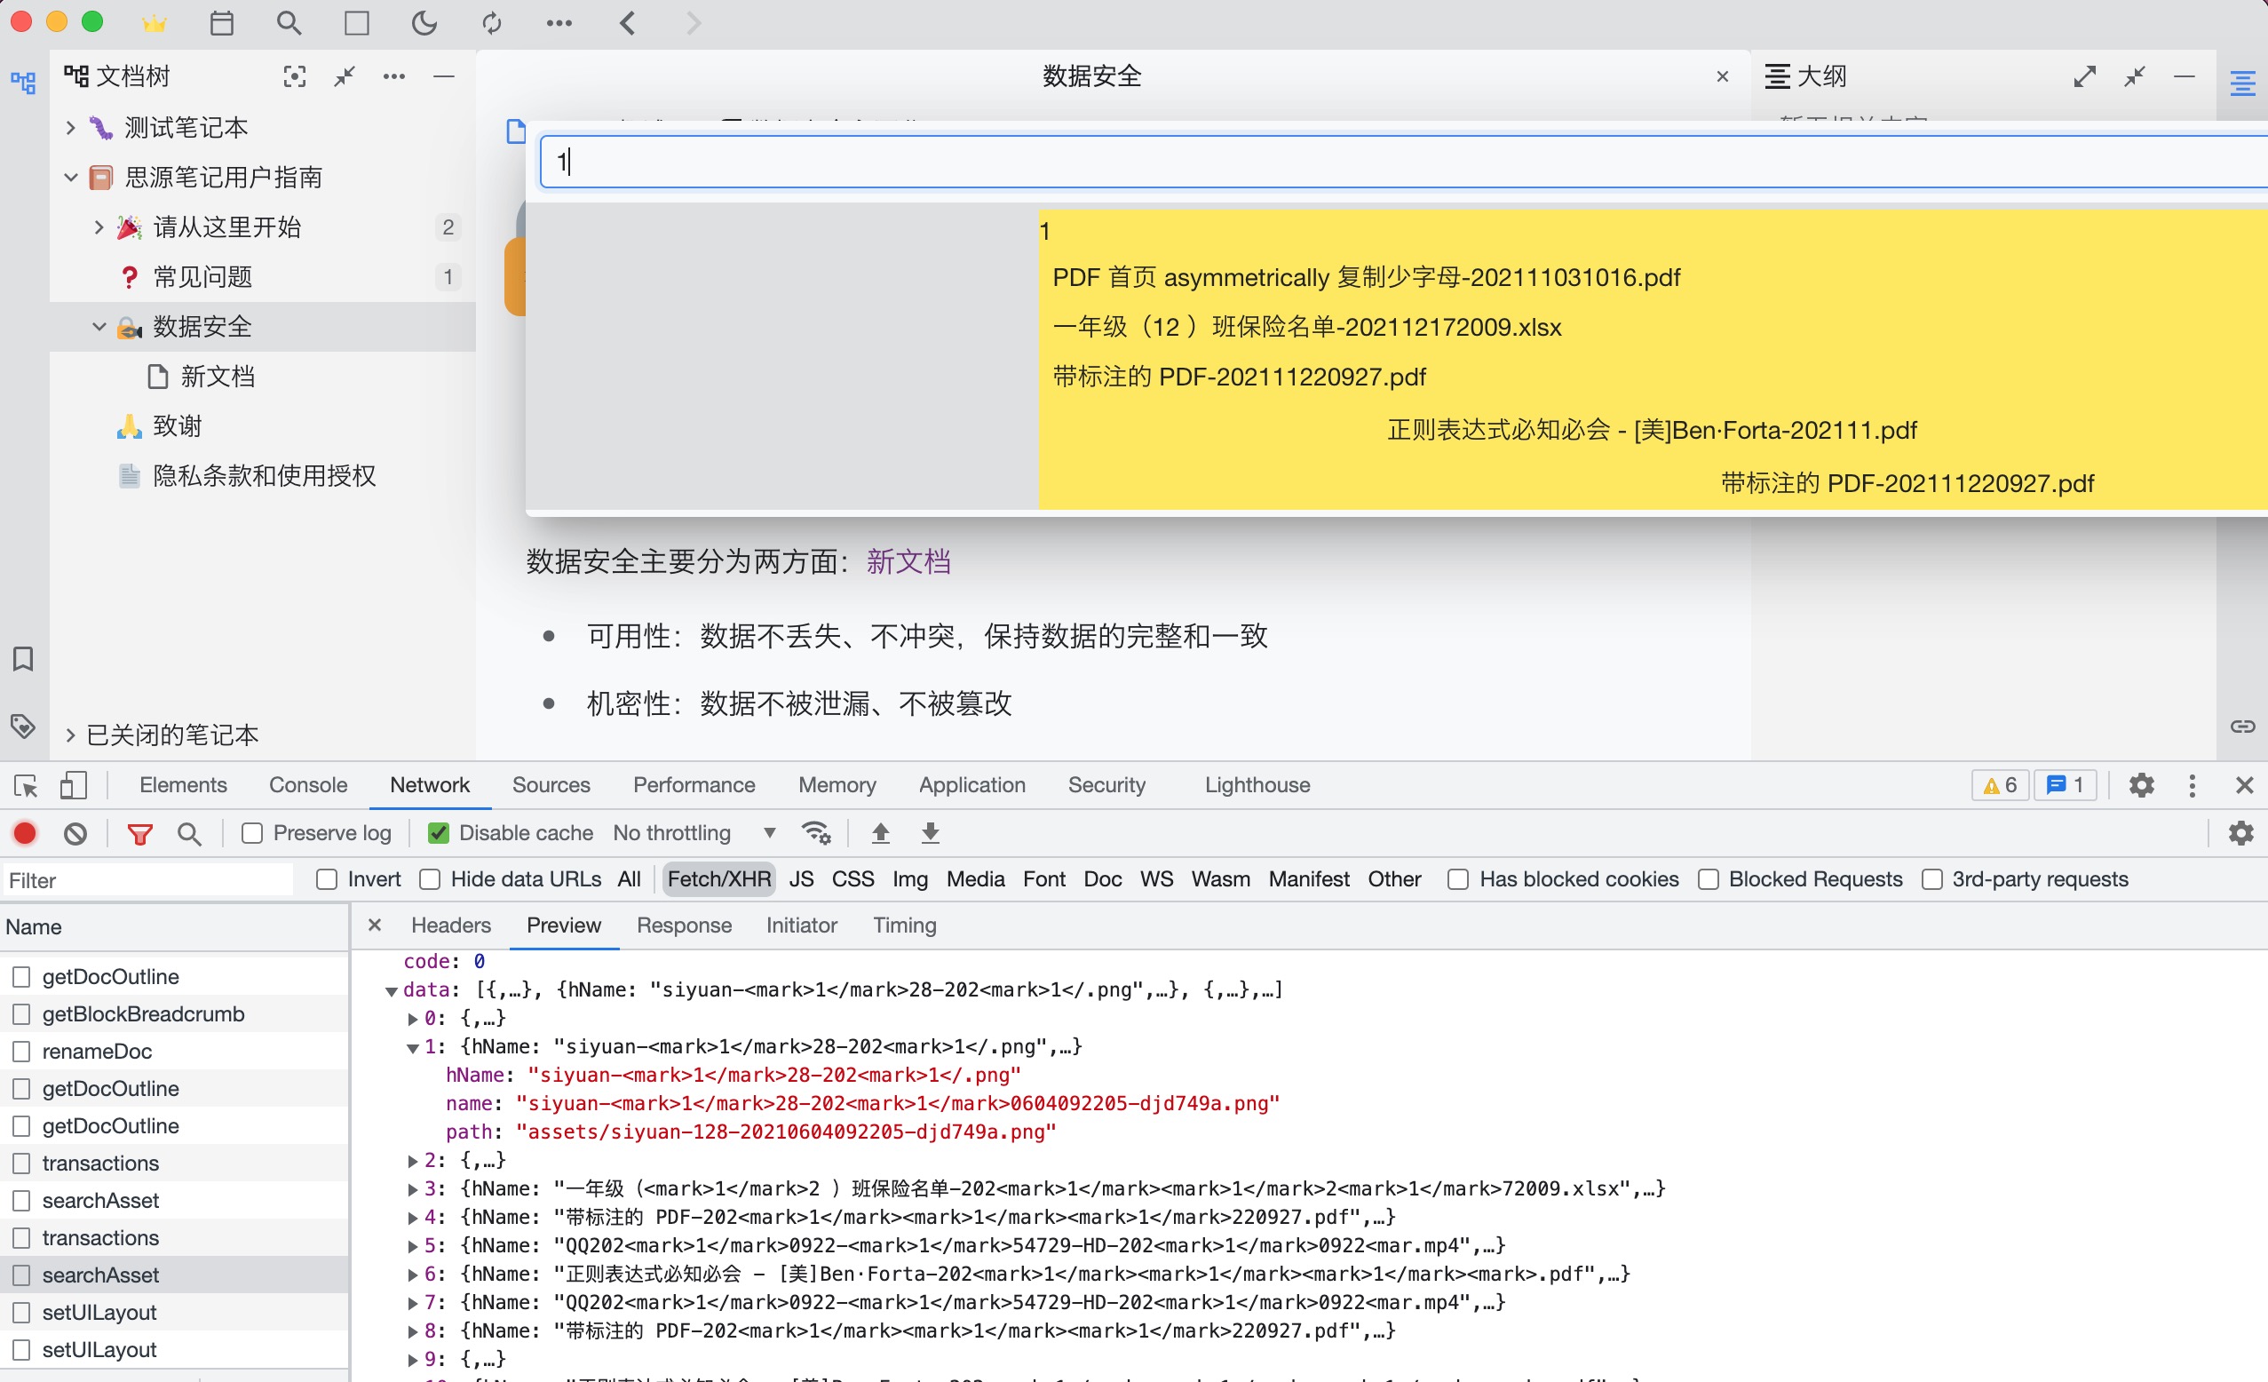Click the 新文档 link in the document

908,561
